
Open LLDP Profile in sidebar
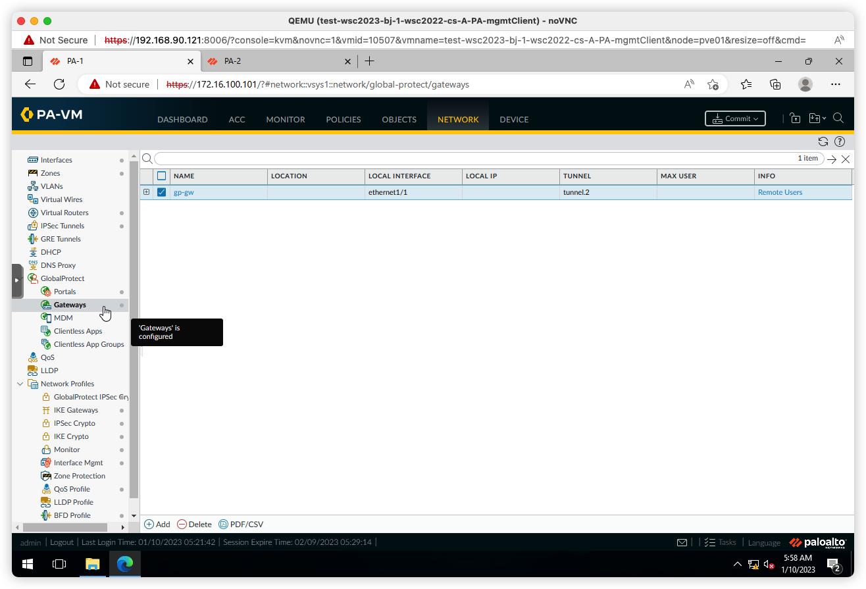73,502
